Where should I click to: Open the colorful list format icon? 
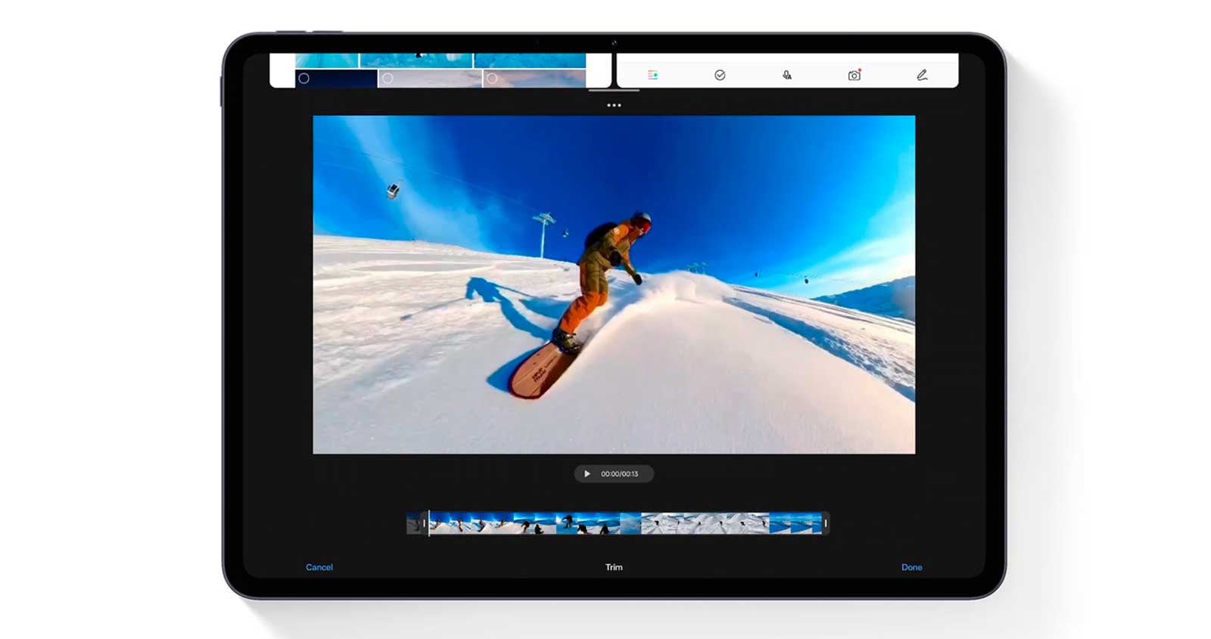click(652, 75)
